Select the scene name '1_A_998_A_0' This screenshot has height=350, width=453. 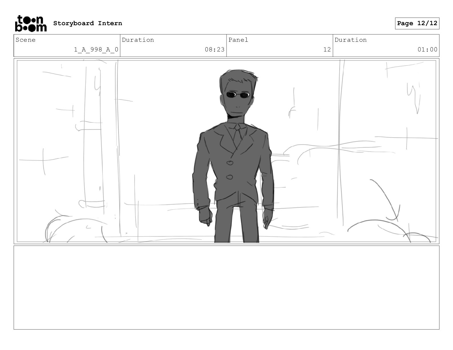96,49
